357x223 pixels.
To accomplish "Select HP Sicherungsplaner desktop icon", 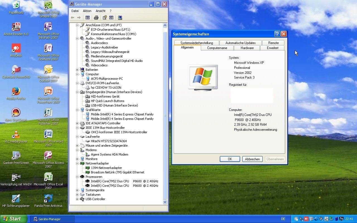I will [x=16, y=201].
